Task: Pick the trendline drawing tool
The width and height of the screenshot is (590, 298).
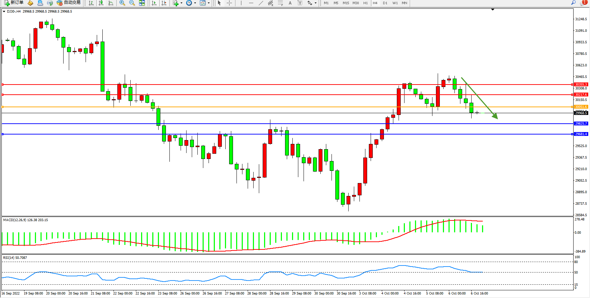Action: (261, 3)
